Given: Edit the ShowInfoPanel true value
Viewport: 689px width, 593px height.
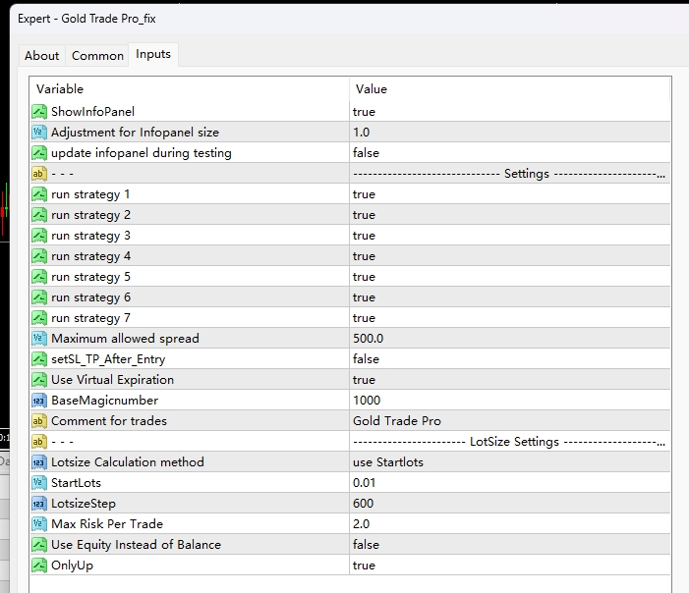Looking at the screenshot, I should (x=510, y=112).
